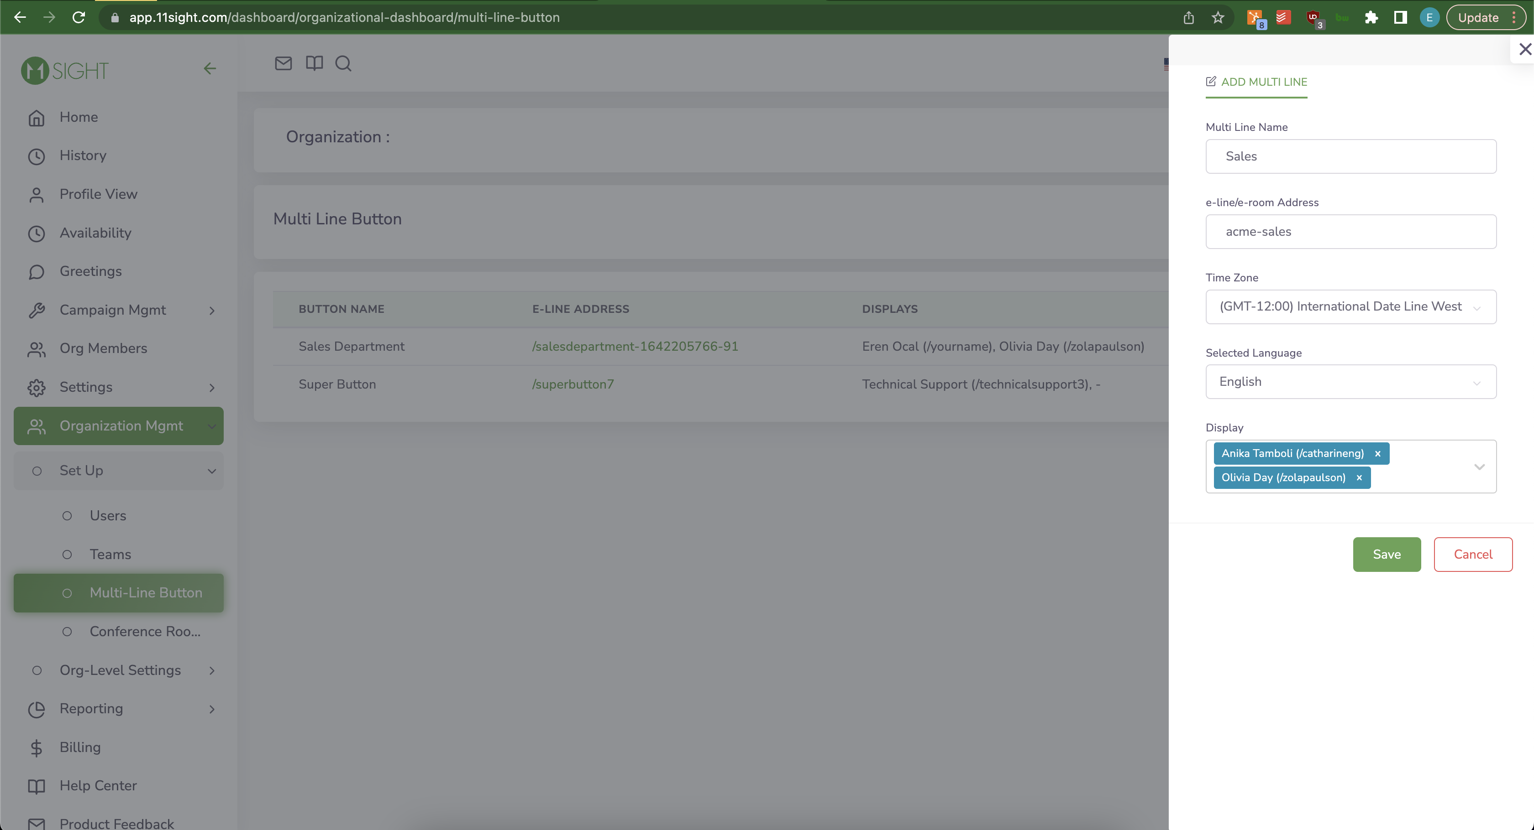This screenshot has width=1534, height=830.
Task: Click the search magnifier icon in top bar
Action: 343,63
